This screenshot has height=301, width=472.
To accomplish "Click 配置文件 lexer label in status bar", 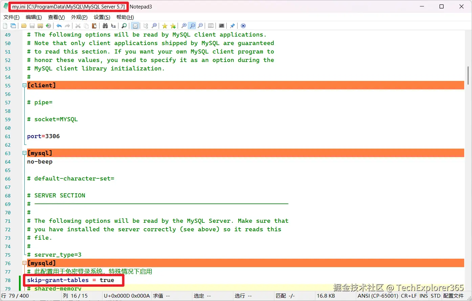I will click(453, 296).
